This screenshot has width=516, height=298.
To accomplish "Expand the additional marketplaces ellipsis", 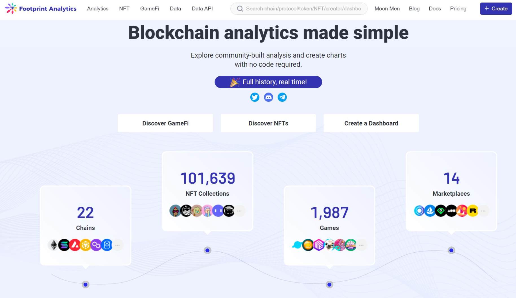I will [483, 211].
